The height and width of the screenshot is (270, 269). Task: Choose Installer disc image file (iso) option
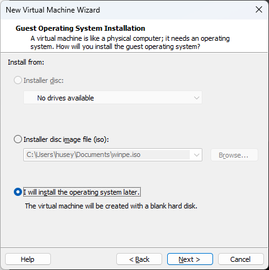click(18, 139)
